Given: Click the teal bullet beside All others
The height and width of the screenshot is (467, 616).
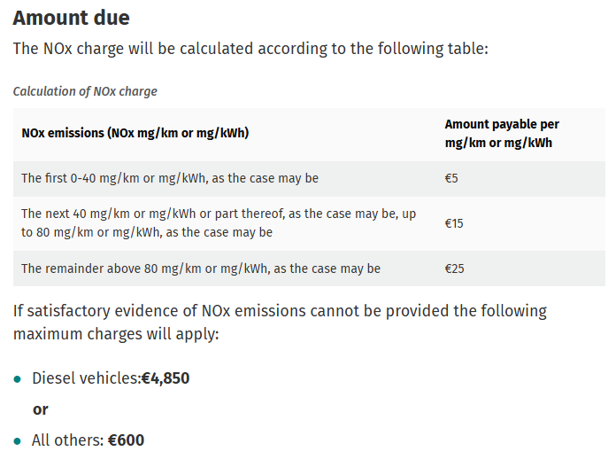Looking at the screenshot, I should (17, 440).
